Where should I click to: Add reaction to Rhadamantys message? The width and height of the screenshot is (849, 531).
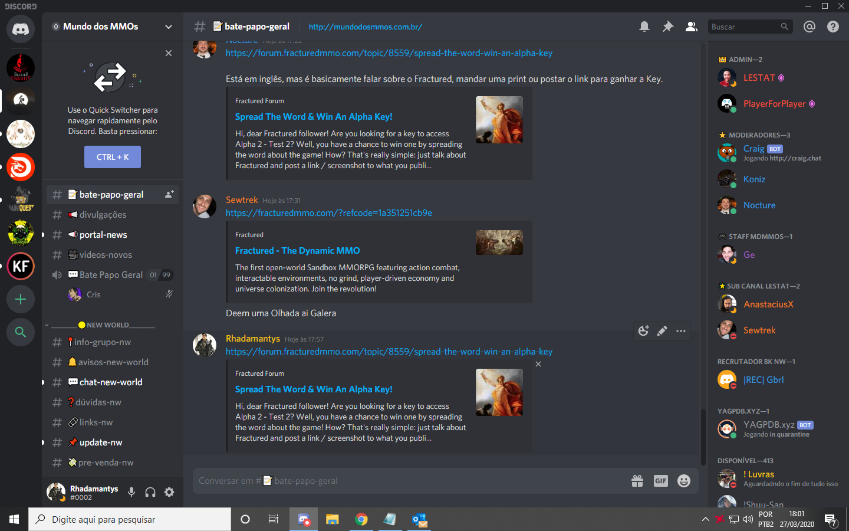click(643, 331)
